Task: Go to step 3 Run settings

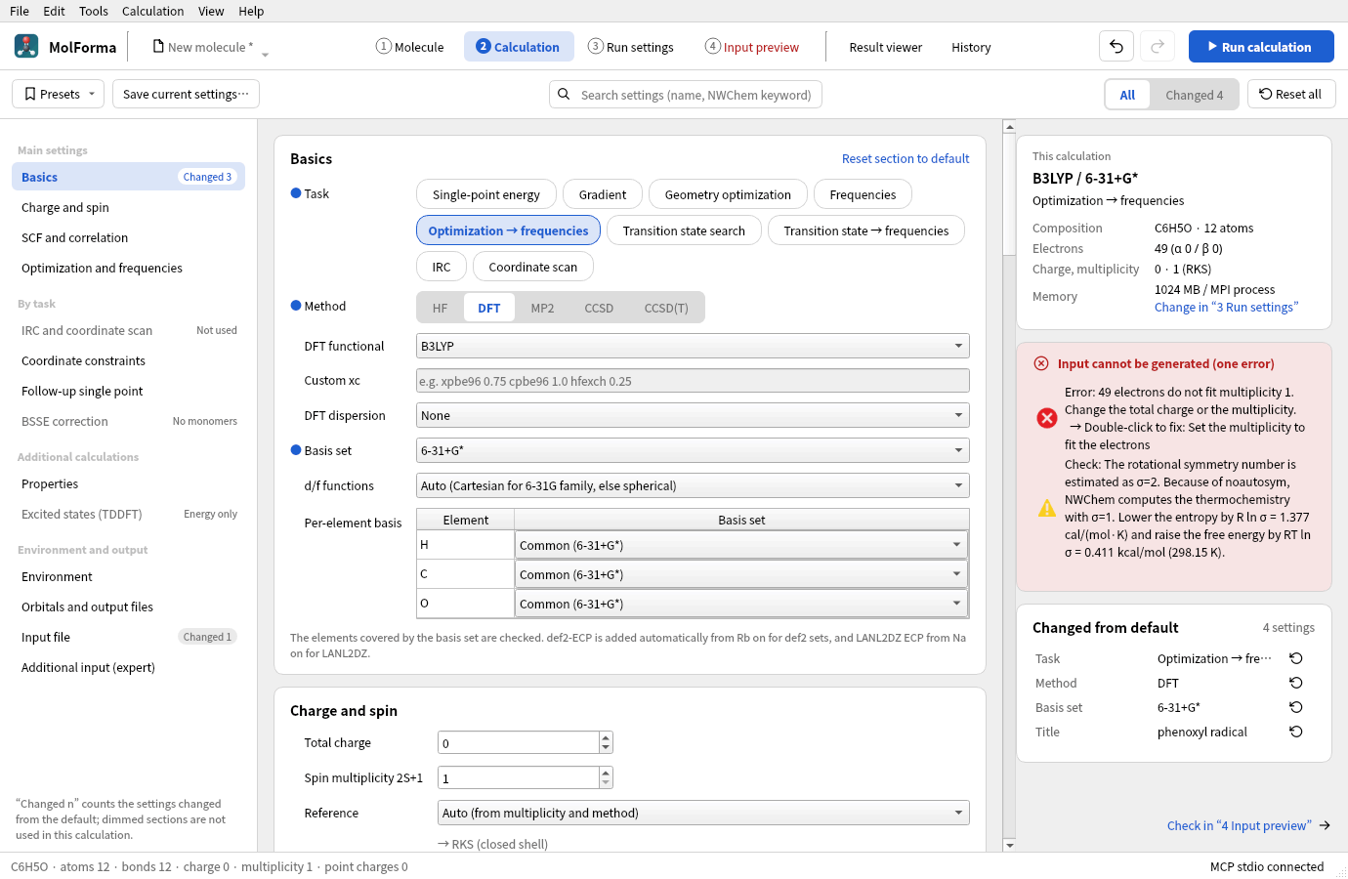Action: coord(630,47)
